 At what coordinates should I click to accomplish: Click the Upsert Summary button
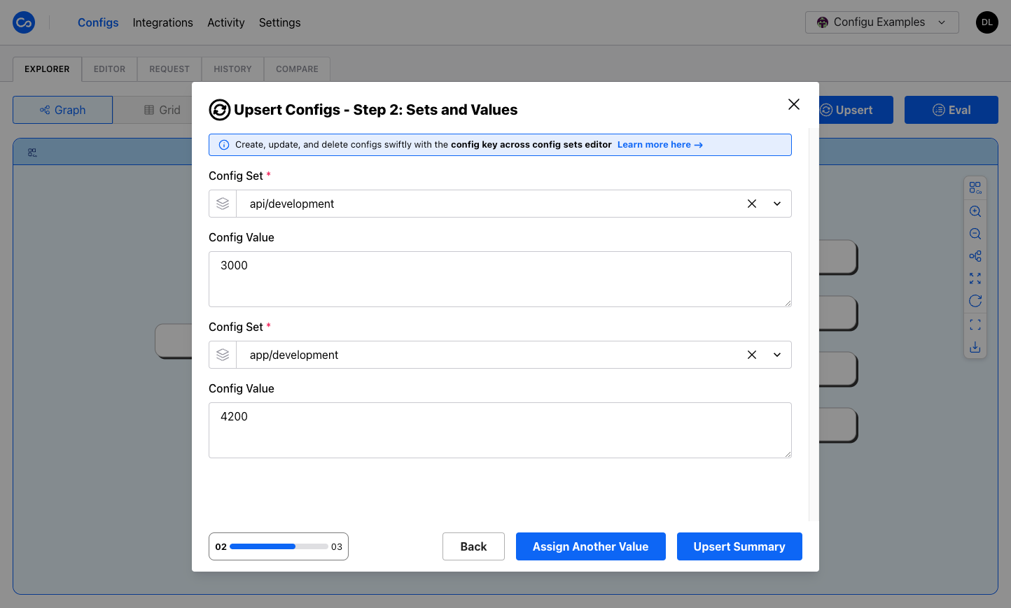coord(739,546)
